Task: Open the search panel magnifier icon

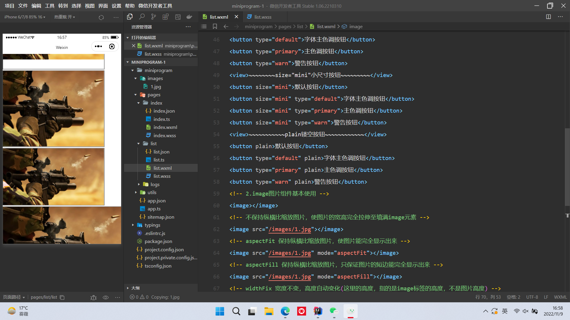Action: tap(142, 17)
